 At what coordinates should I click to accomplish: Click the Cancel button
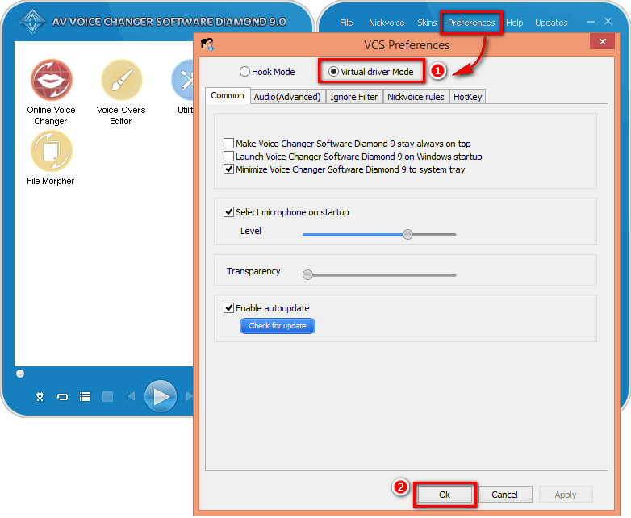pos(504,495)
